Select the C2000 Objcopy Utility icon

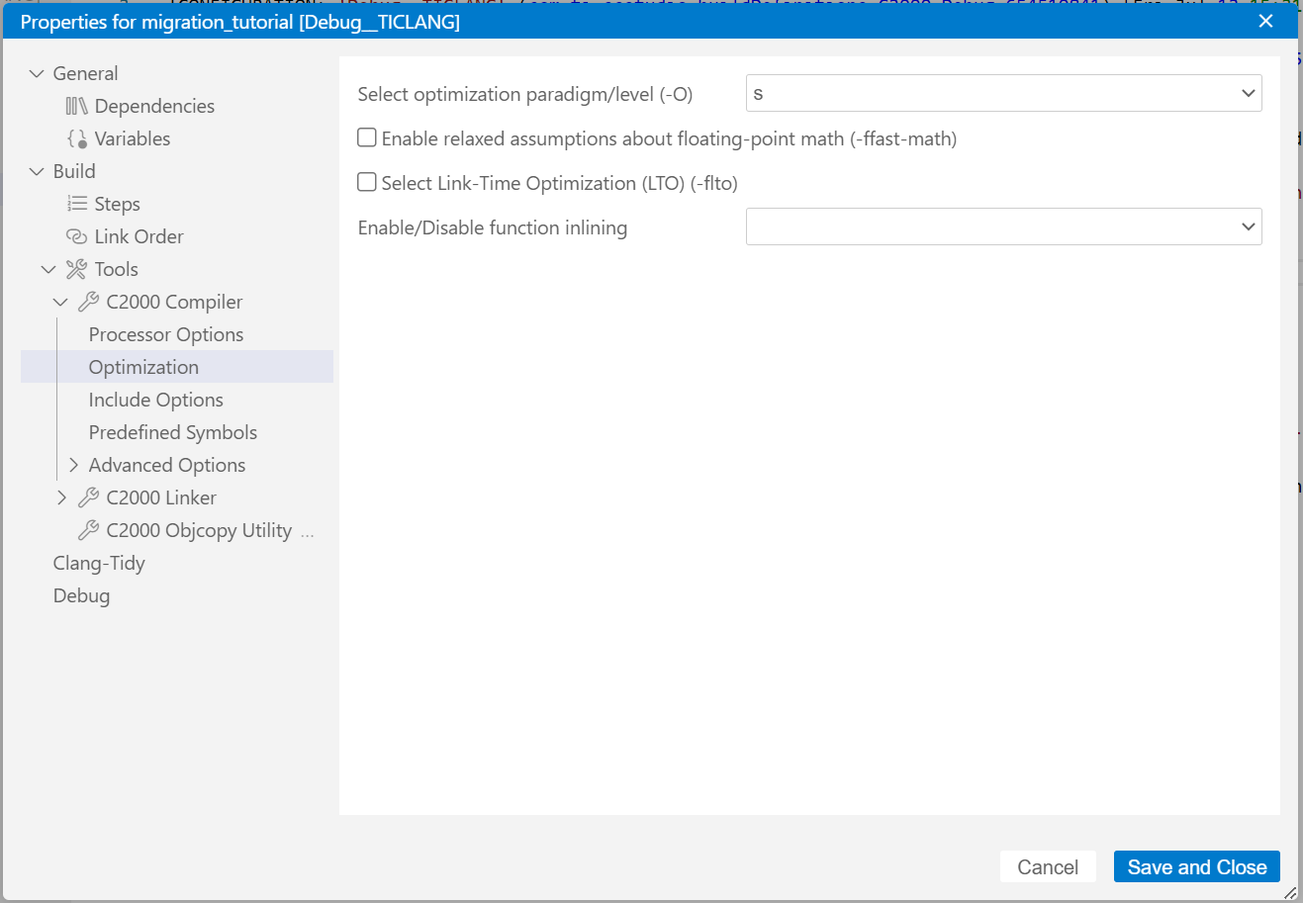[91, 529]
